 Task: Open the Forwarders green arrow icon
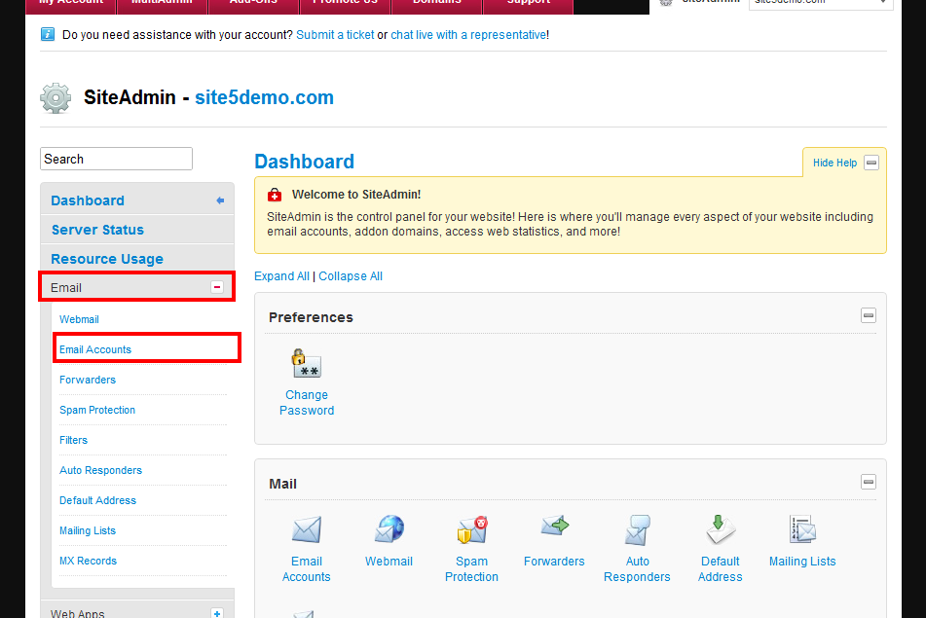555,526
